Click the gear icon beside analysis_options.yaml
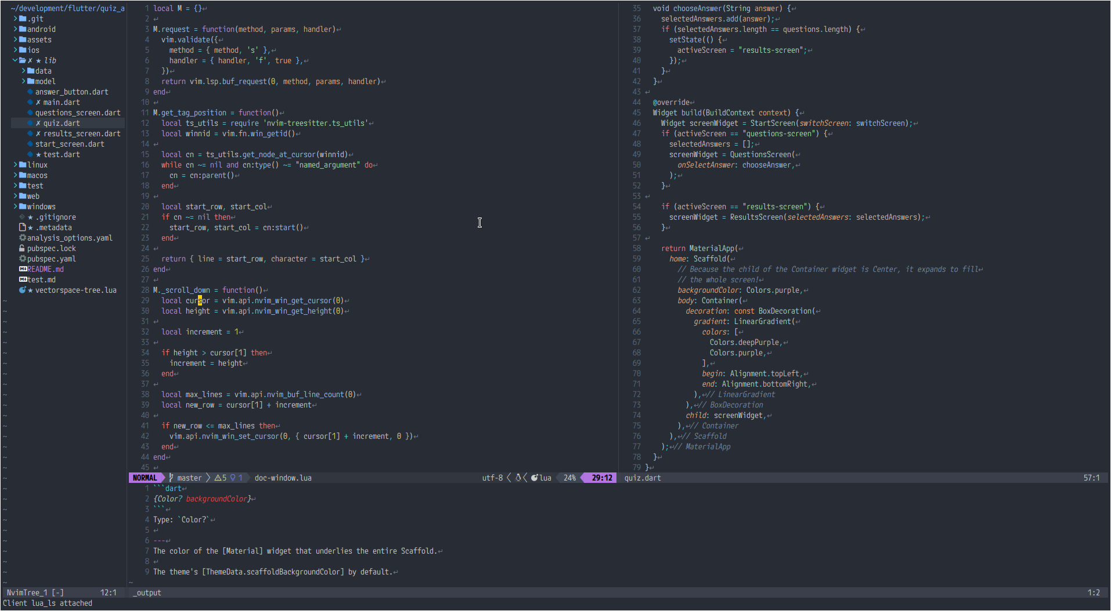Image resolution: width=1111 pixels, height=611 pixels. [23, 238]
